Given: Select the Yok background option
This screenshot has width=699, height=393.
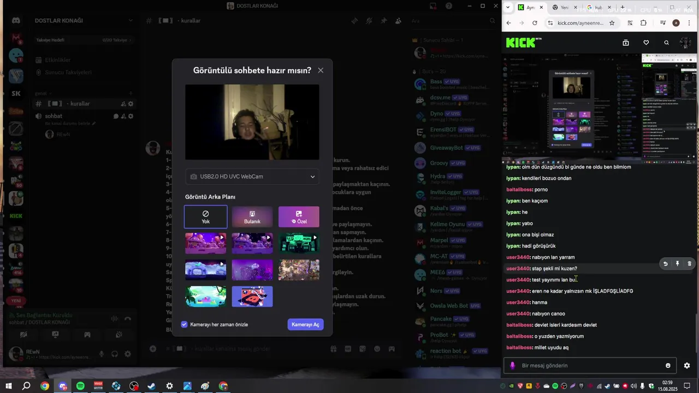Looking at the screenshot, I should point(206,217).
